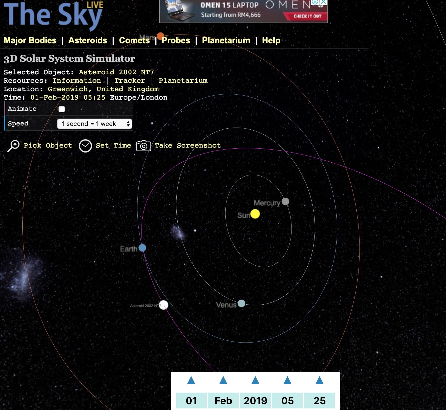The width and height of the screenshot is (446, 410).
Task: Click the Greenwich, United Kingdom location link
Action: pos(103,89)
